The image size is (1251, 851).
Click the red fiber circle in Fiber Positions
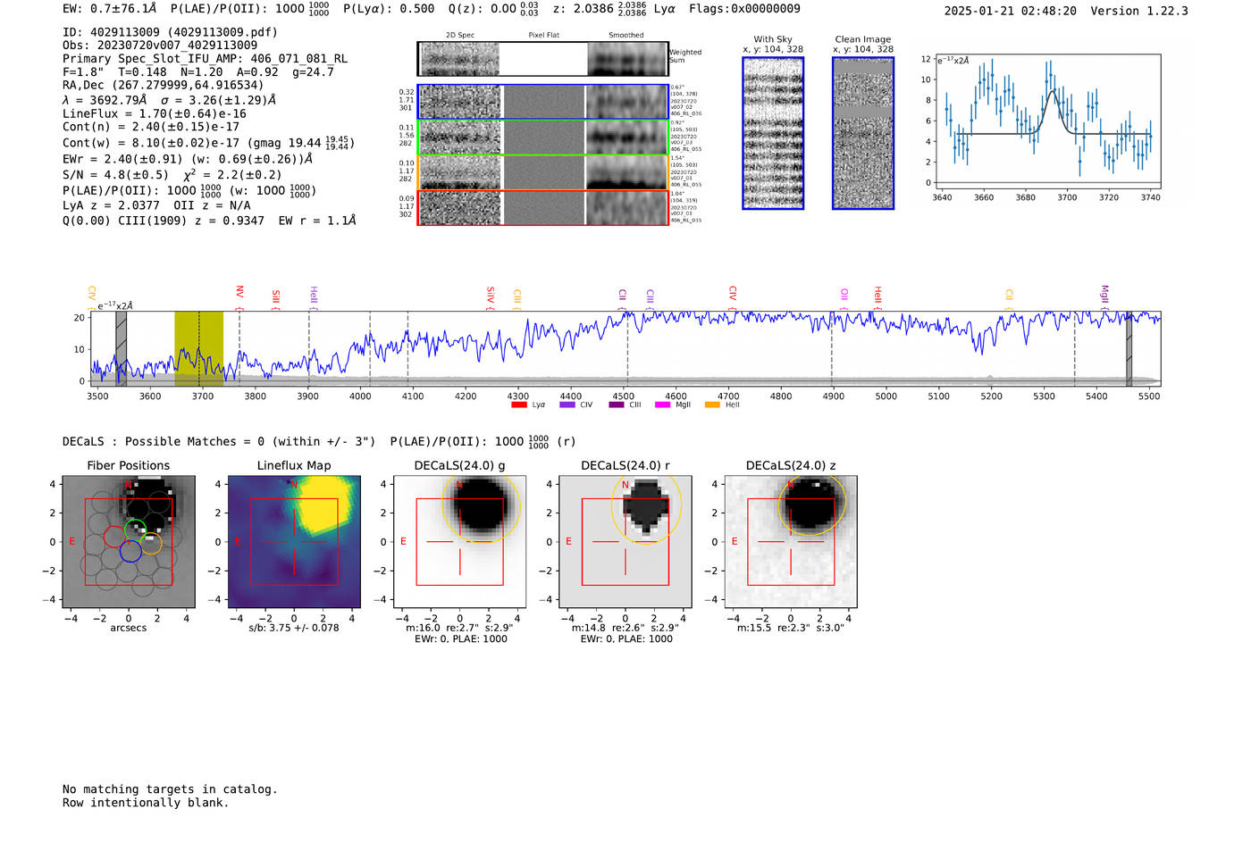pos(114,536)
